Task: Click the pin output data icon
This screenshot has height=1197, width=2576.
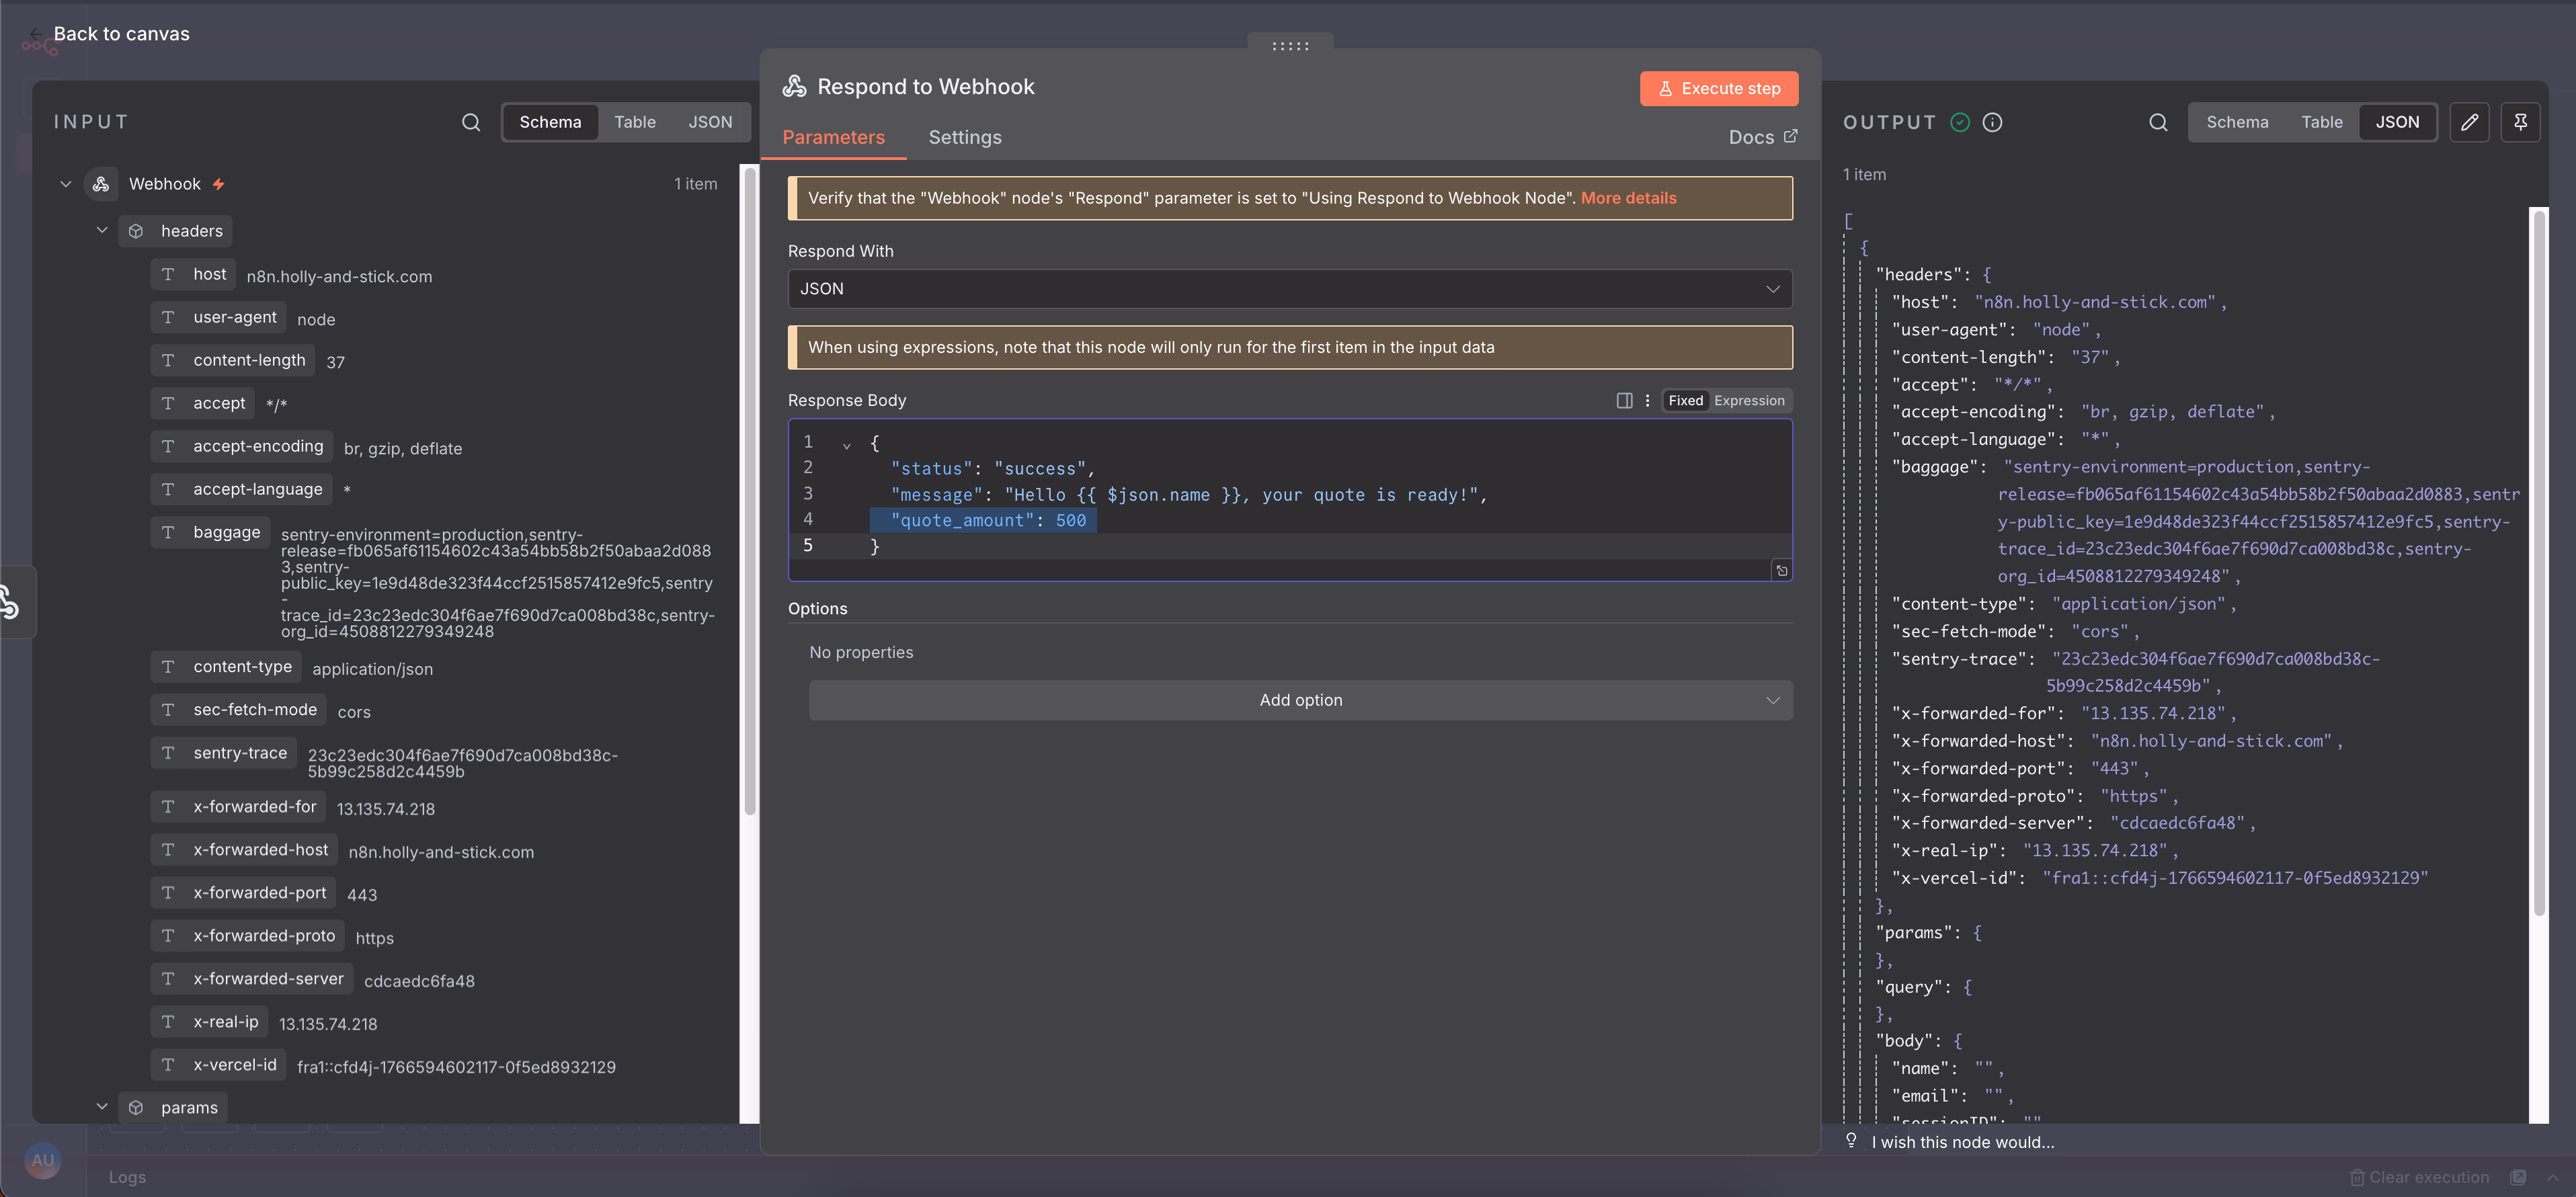Action: [2520, 122]
